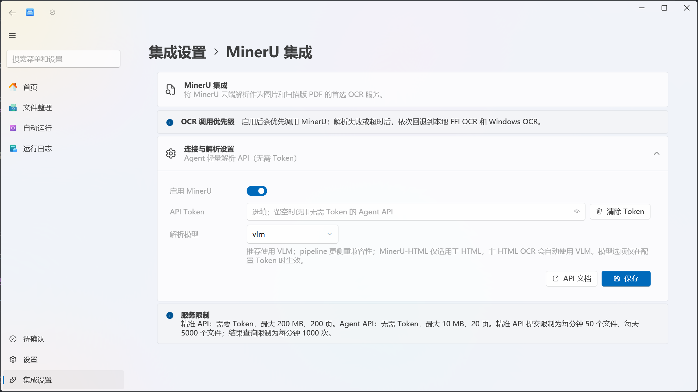Image resolution: width=698 pixels, height=392 pixels.
Task: Click the 集成设置 breadcrumb title
Action: 177,52
